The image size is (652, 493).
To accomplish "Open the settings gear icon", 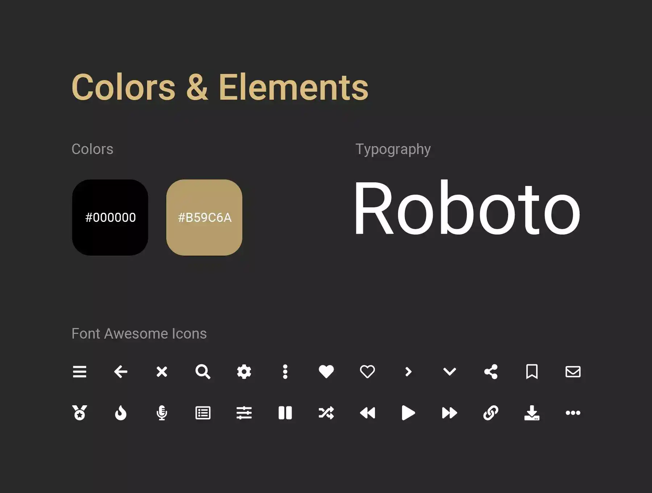I will point(244,372).
